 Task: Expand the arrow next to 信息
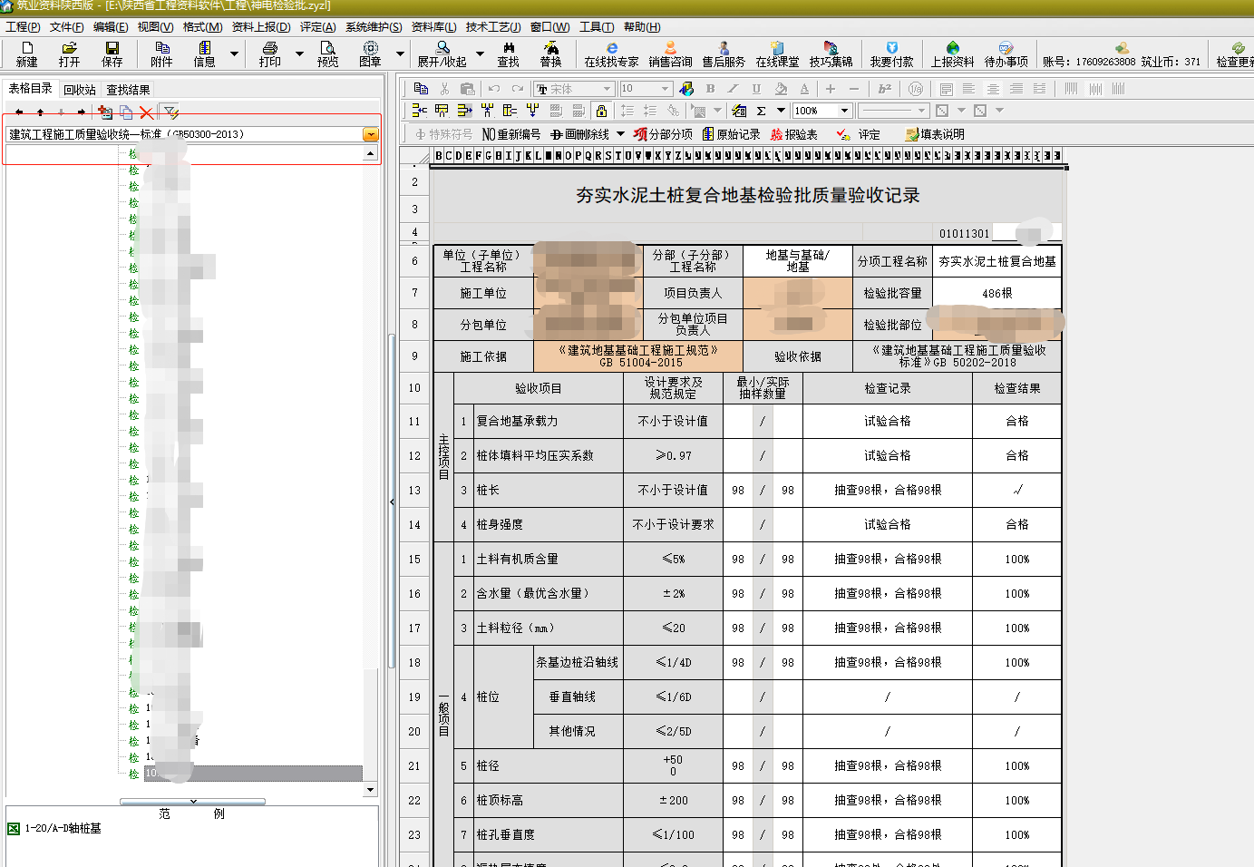click(234, 54)
